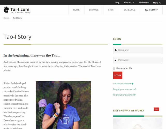Expand the More dropdown in top bar
Screen dimensions: 166x129
coord(157,3)
